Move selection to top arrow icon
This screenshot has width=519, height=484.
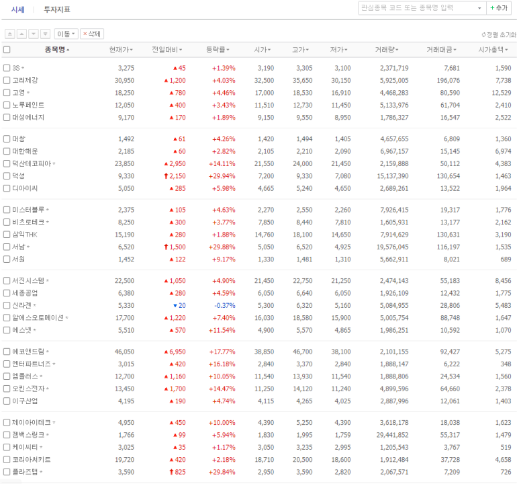pyautogui.click(x=10, y=34)
